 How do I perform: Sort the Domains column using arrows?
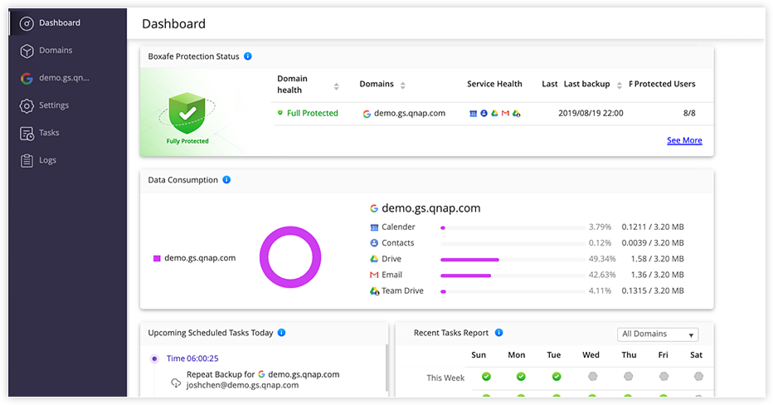[x=402, y=85]
